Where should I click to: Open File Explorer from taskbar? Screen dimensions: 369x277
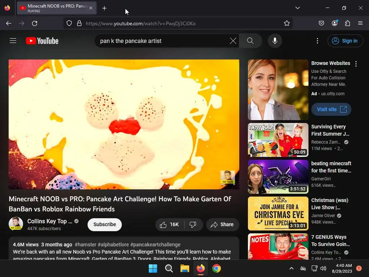point(185,268)
